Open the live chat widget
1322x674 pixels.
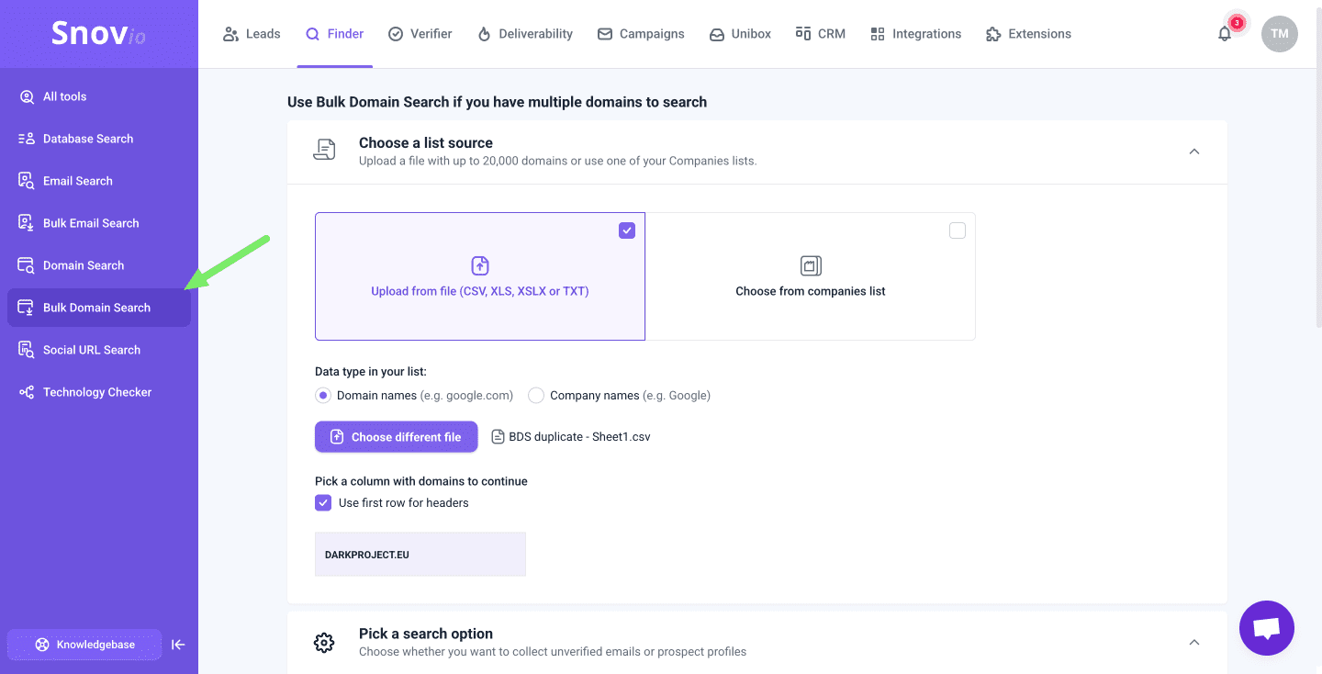click(x=1266, y=628)
